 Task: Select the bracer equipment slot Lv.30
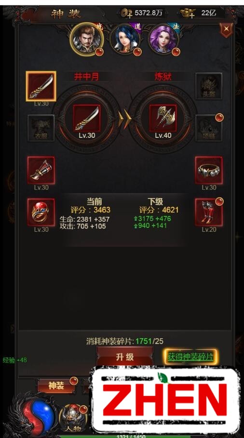click(41, 170)
